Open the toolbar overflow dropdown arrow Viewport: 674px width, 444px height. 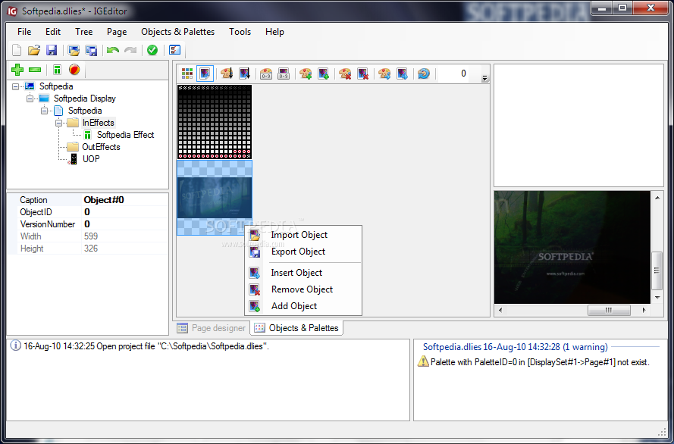click(x=484, y=78)
